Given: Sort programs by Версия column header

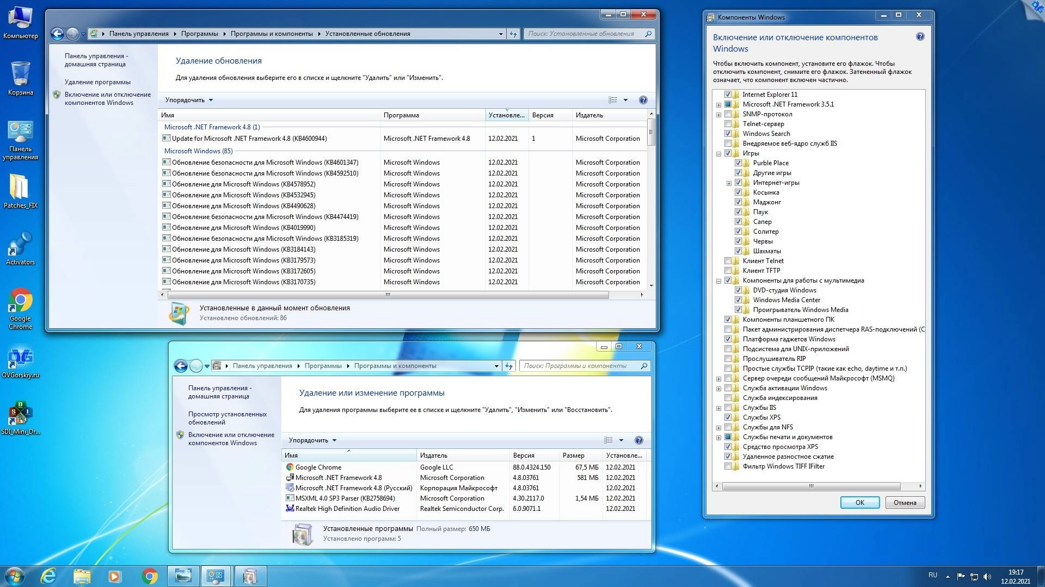Looking at the screenshot, I should click(x=534, y=455).
